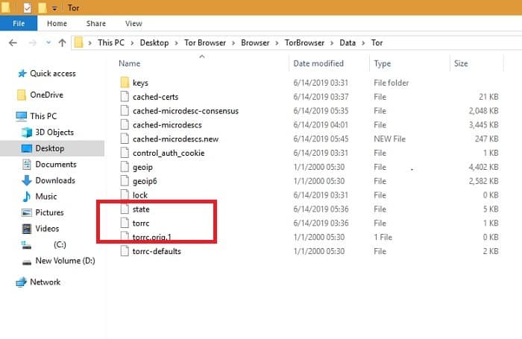The image size is (522, 339).
Task: Open the View ribbon tab
Action: [133, 23]
